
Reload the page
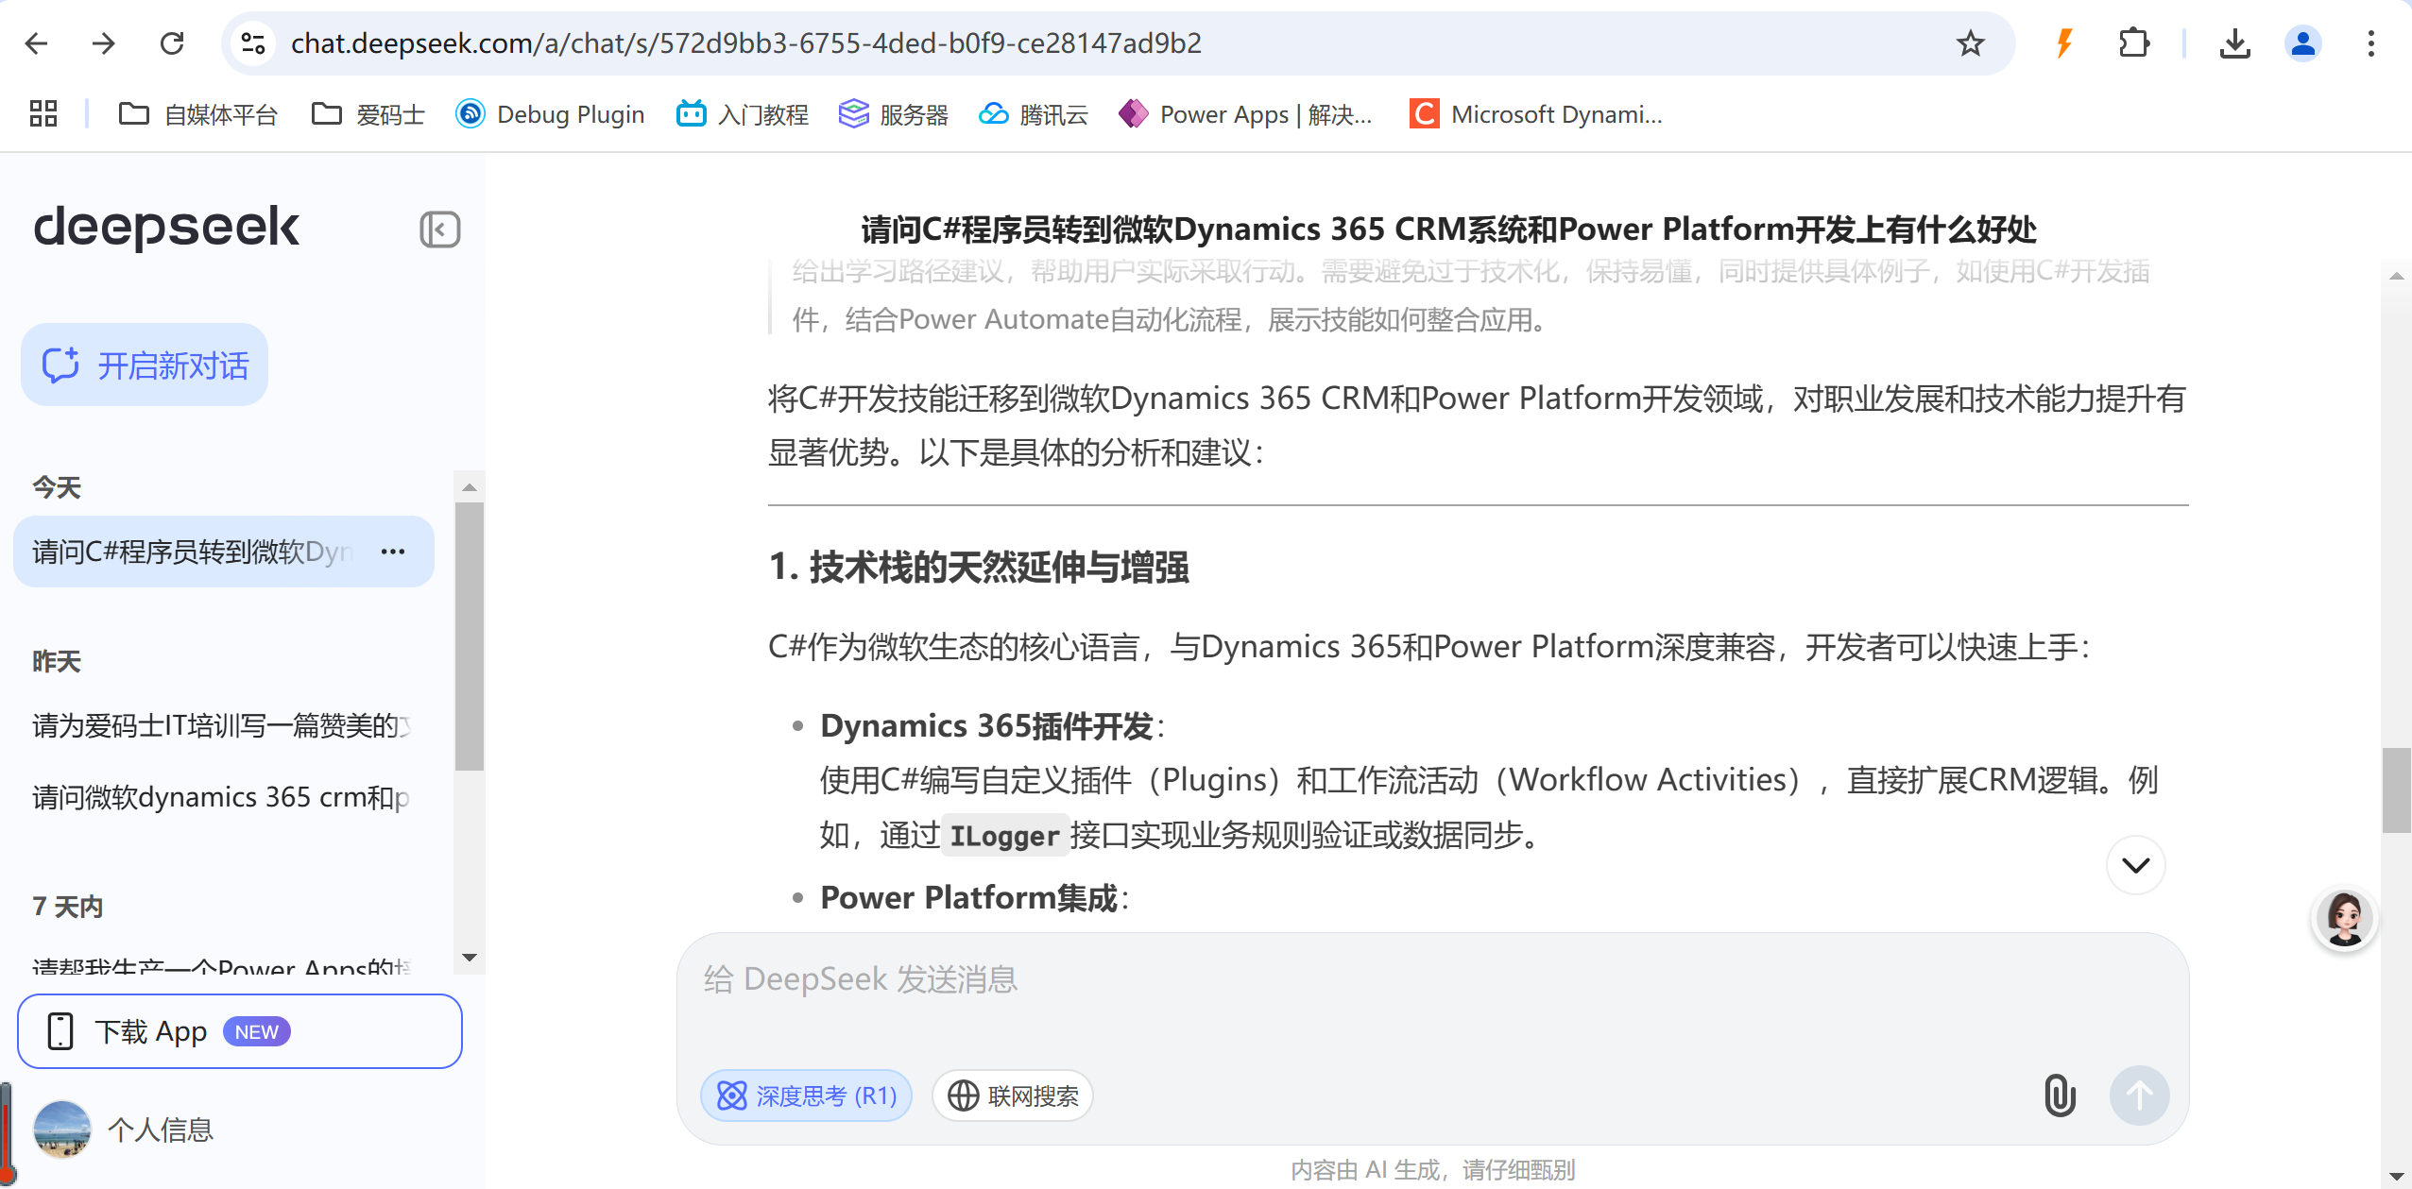point(172,43)
